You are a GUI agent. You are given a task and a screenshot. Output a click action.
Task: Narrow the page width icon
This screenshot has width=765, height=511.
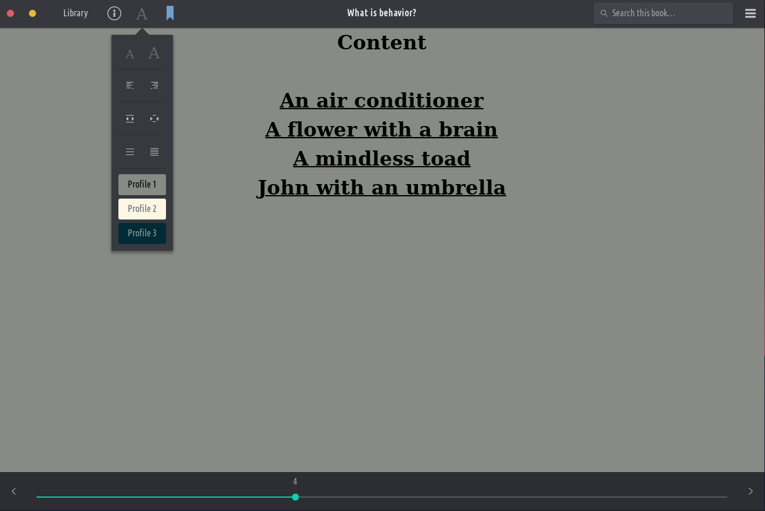tap(154, 119)
